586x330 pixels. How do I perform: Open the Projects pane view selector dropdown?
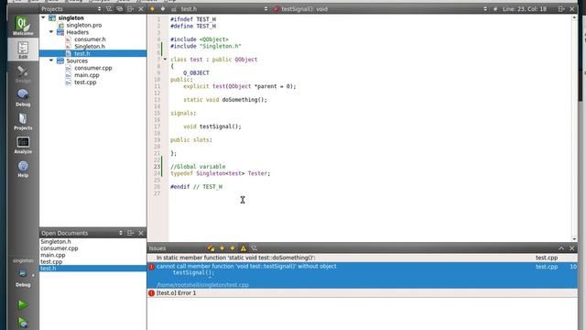(71, 8)
